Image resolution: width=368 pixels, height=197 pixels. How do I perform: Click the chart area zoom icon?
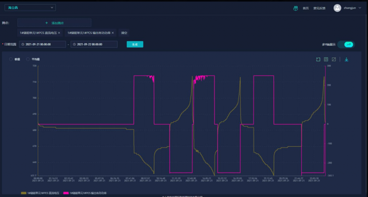tap(318, 59)
